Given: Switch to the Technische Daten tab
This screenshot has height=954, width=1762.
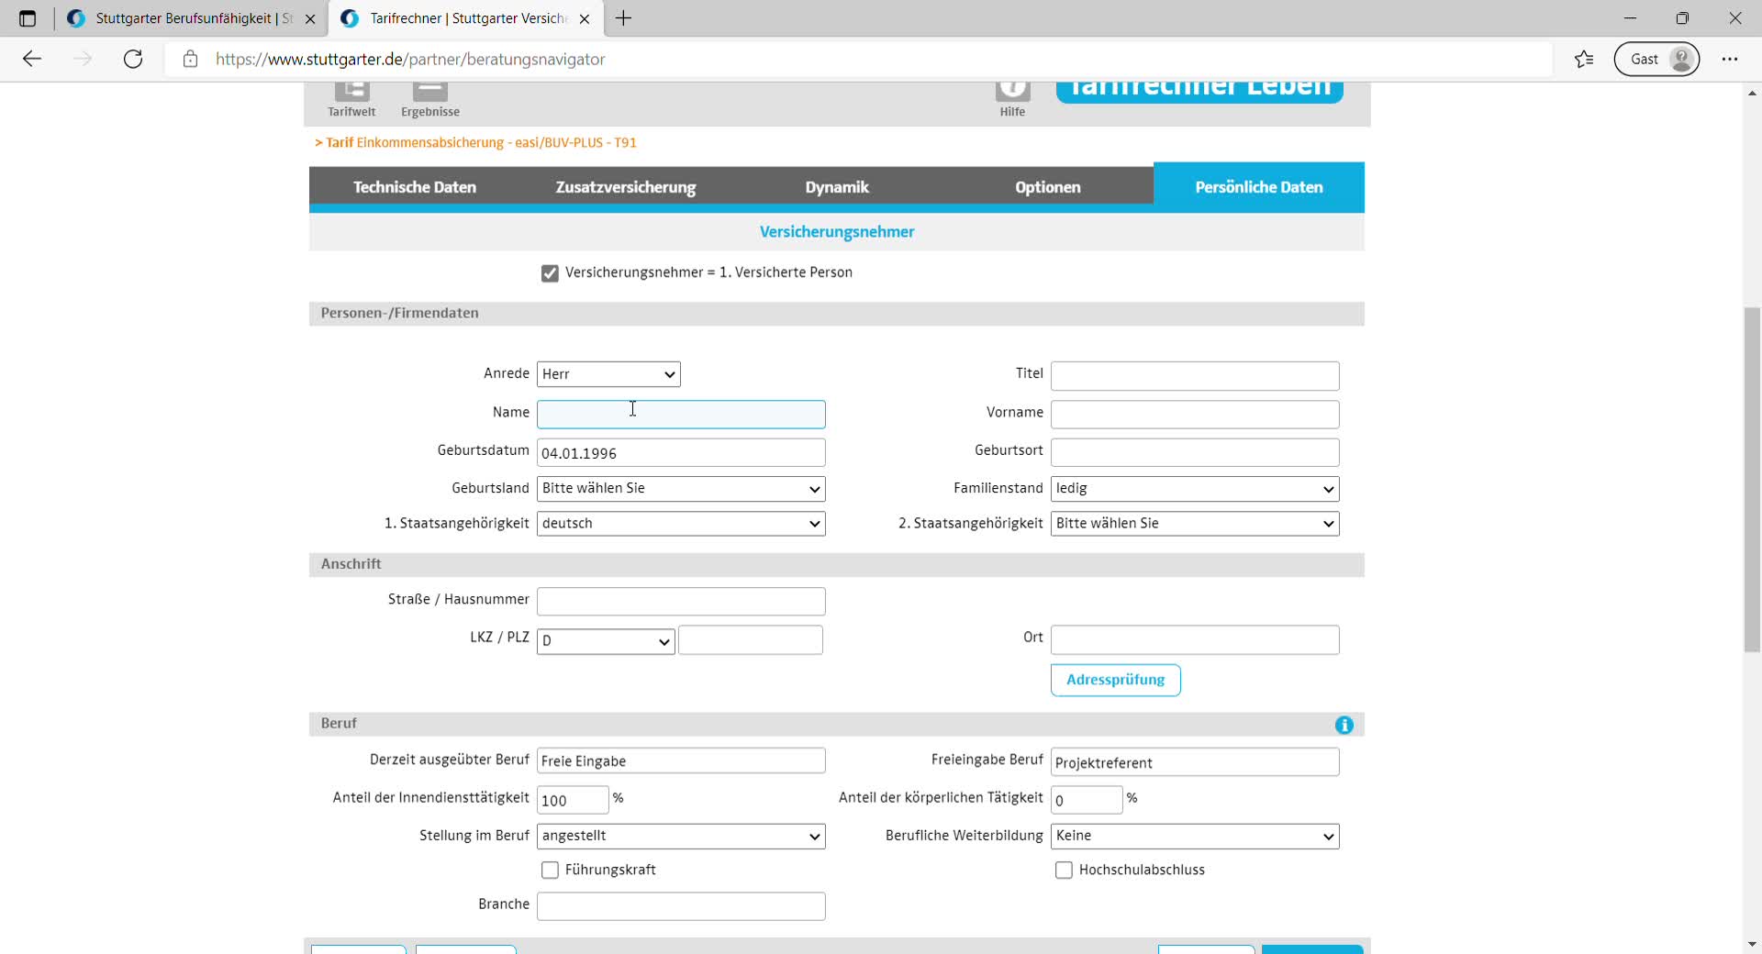Looking at the screenshot, I should coord(415,187).
